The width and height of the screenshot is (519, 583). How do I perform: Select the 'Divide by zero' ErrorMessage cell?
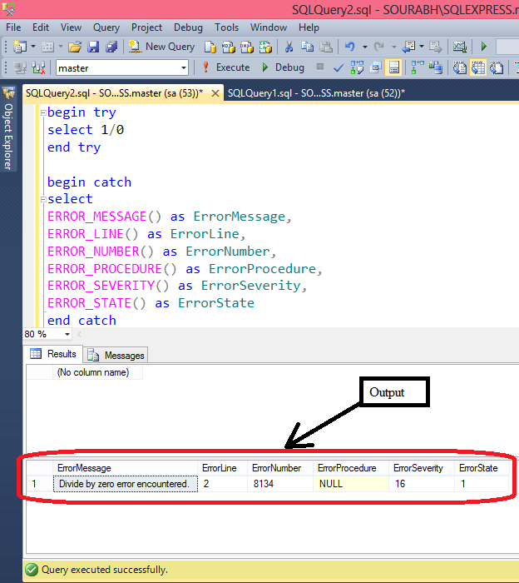tap(124, 483)
